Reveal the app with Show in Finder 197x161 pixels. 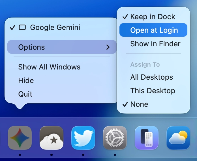point(155,44)
